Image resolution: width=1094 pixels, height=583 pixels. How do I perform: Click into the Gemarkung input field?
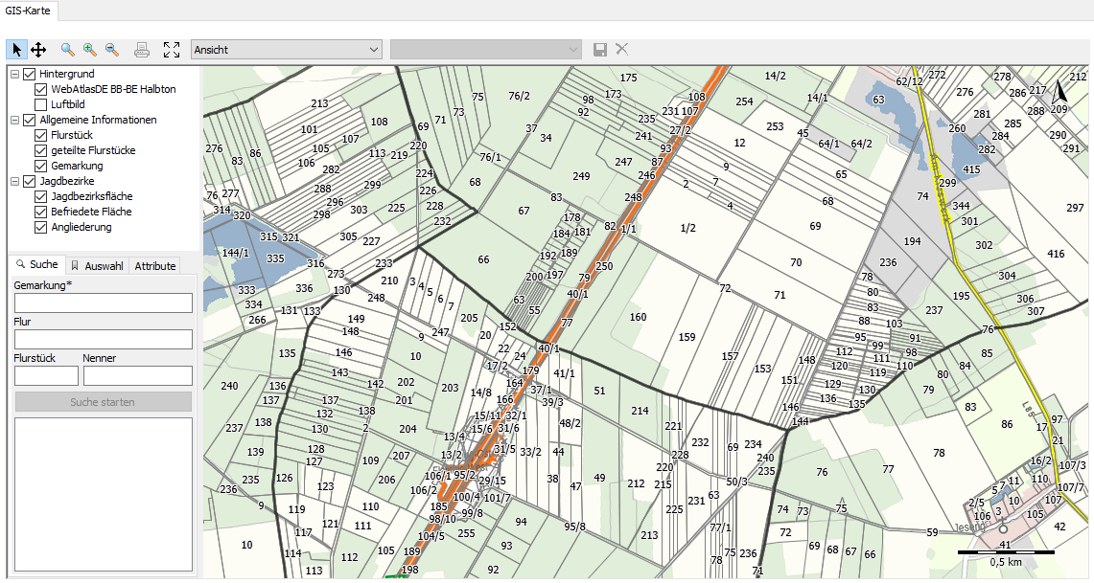point(104,303)
